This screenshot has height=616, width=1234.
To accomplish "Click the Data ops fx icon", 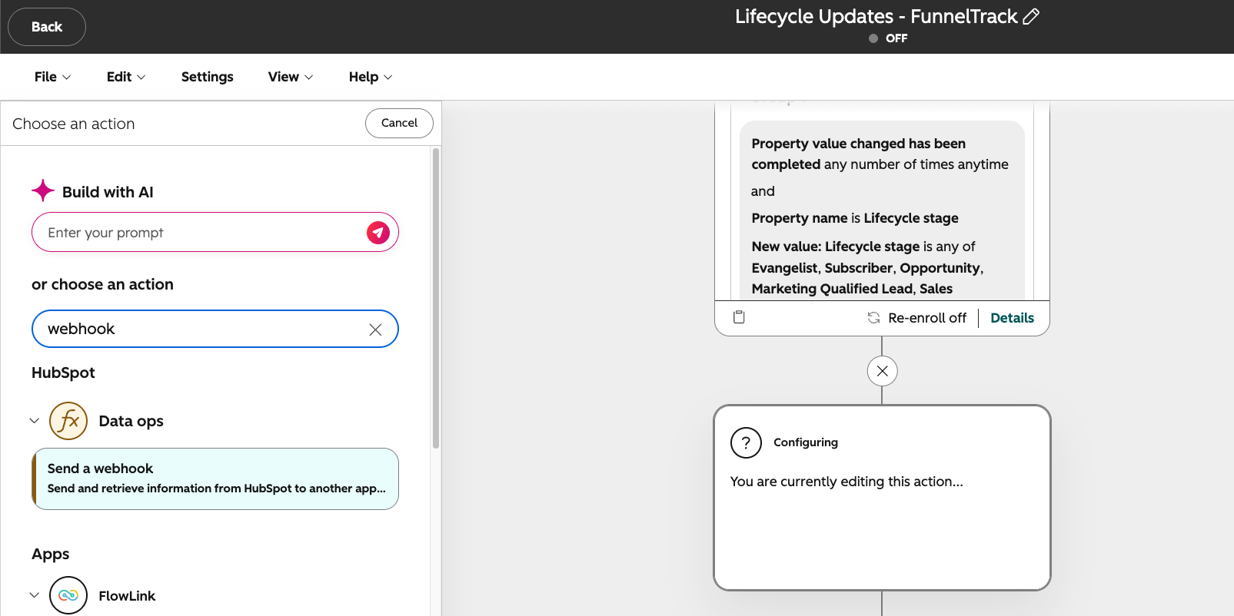I will coord(68,421).
